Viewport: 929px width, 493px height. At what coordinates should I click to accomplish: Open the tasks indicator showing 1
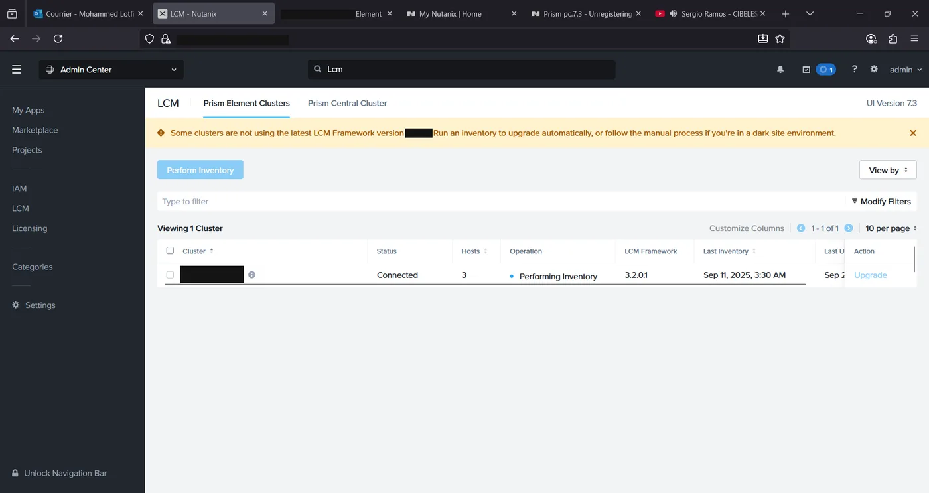(819, 70)
